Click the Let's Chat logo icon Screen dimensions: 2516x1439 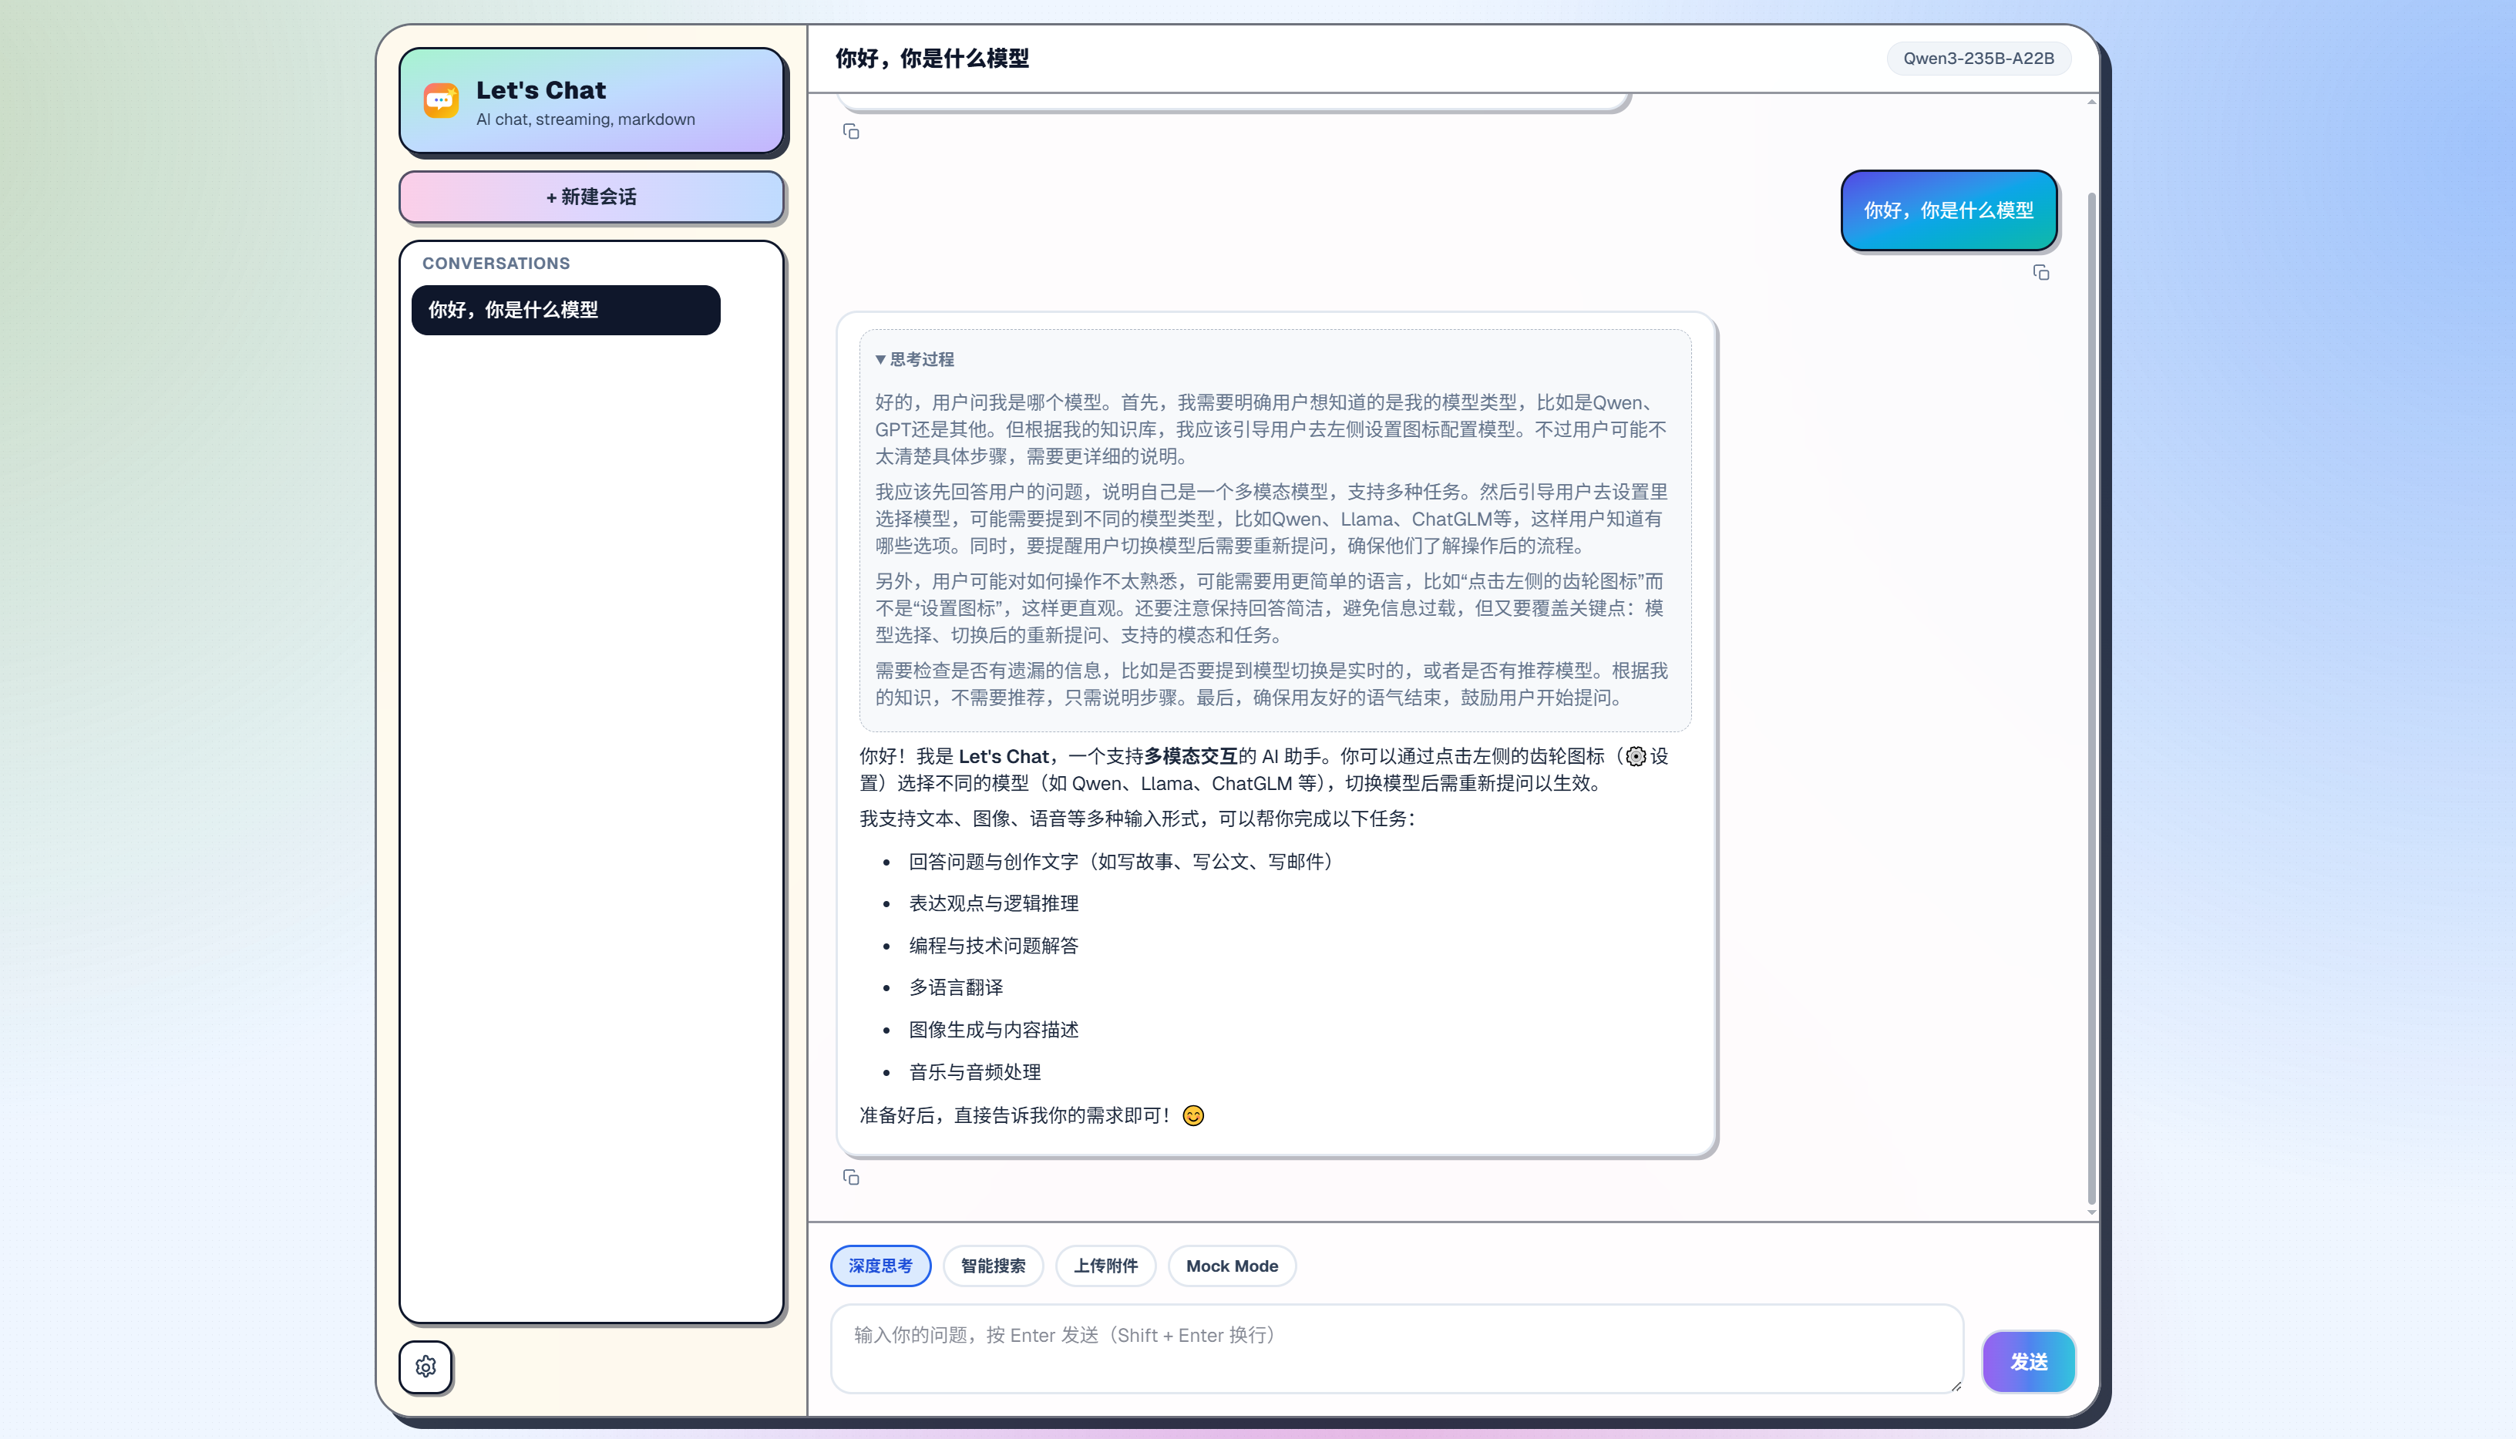point(441,101)
